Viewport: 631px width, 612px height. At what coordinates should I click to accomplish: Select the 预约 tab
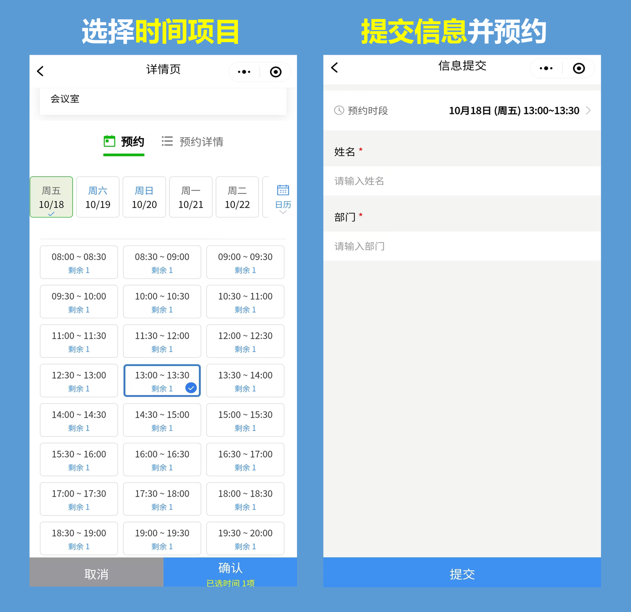point(124,142)
